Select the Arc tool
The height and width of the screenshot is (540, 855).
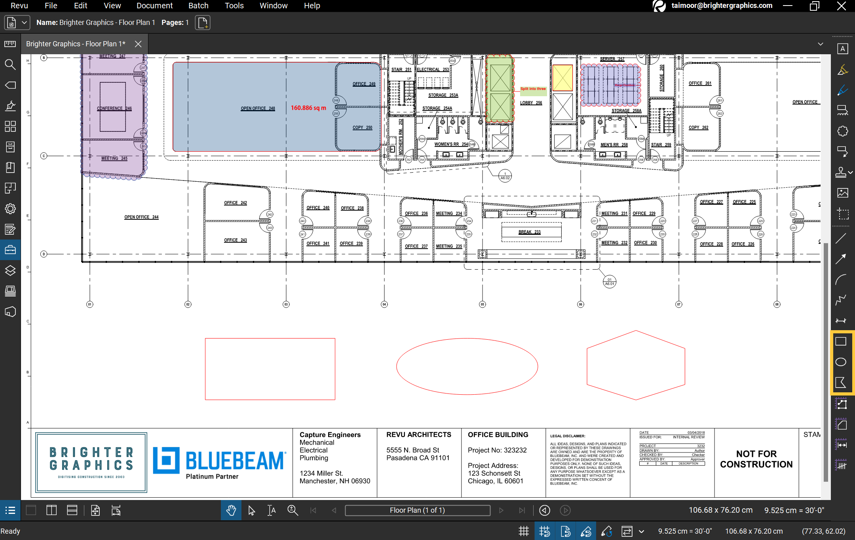point(841,280)
